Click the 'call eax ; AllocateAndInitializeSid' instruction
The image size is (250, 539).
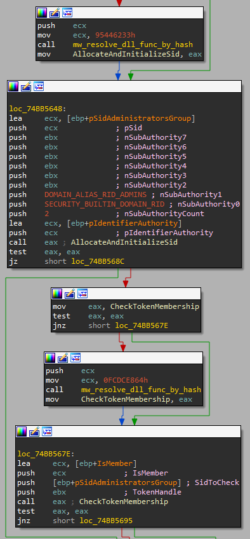point(93,242)
